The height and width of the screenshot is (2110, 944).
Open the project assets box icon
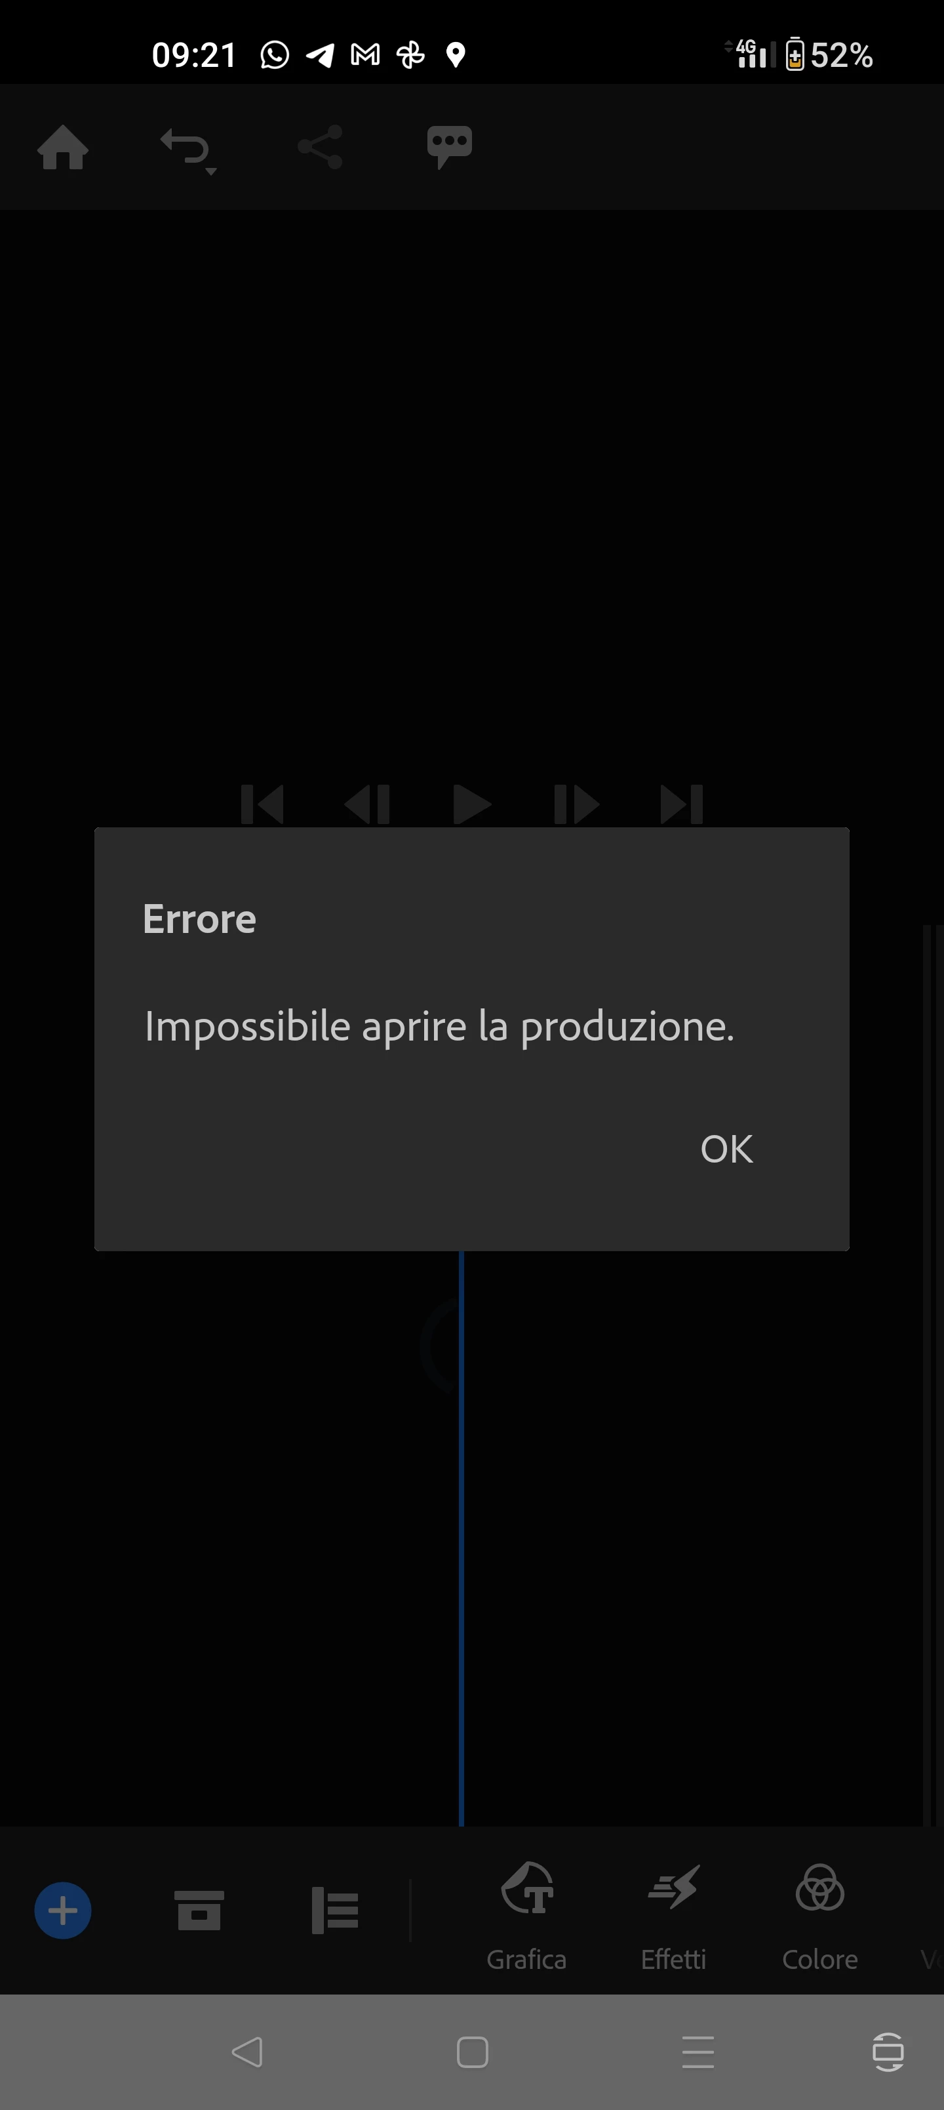tap(199, 1911)
